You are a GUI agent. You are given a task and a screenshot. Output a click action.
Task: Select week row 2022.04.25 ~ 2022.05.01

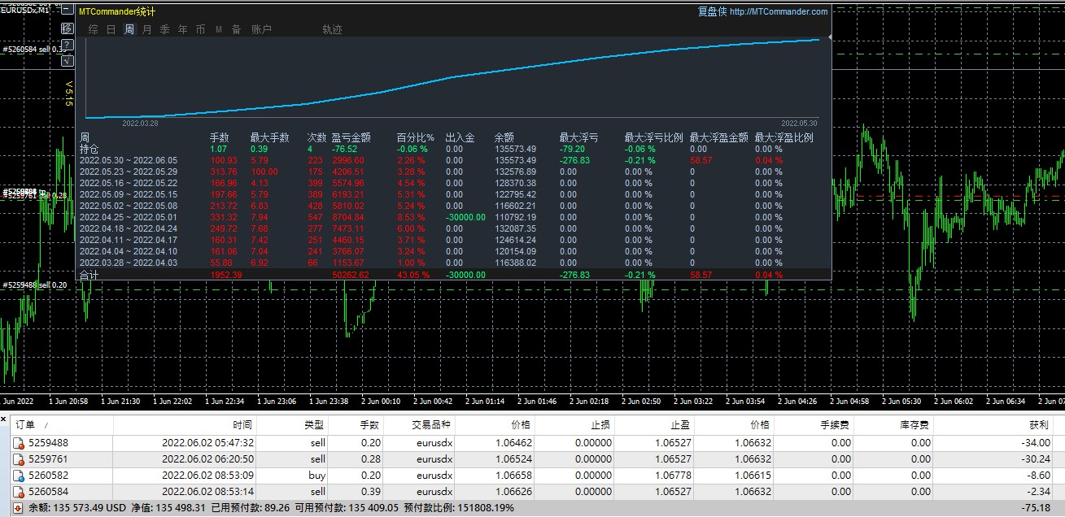coord(454,217)
